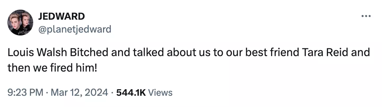Open the JEDWARD display name link
This screenshot has height=107, width=382.
[x=61, y=16]
